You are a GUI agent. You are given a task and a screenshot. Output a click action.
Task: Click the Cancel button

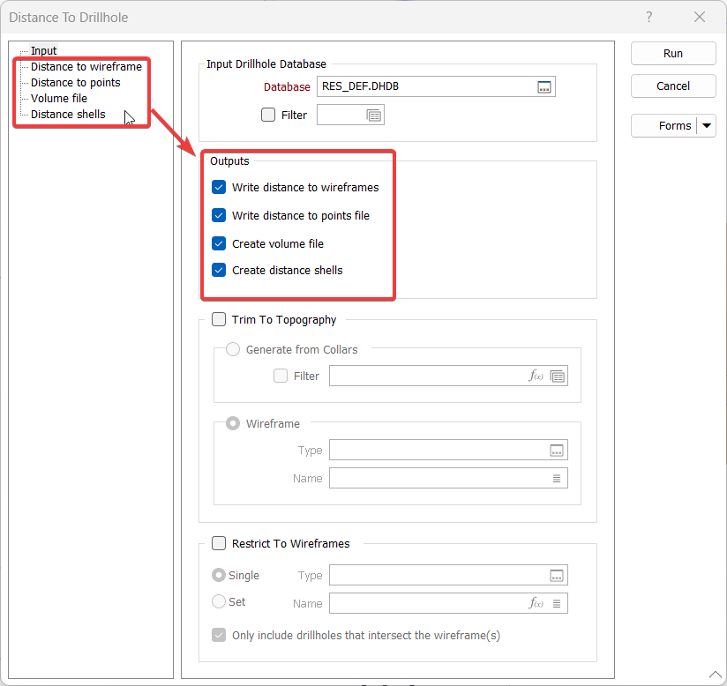672,86
